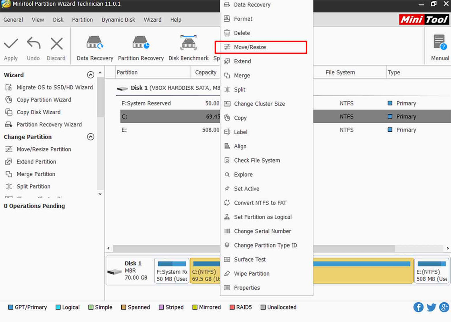Click the Merge Partition sidebar icon
Image resolution: width=451 pixels, height=322 pixels.
(9, 174)
